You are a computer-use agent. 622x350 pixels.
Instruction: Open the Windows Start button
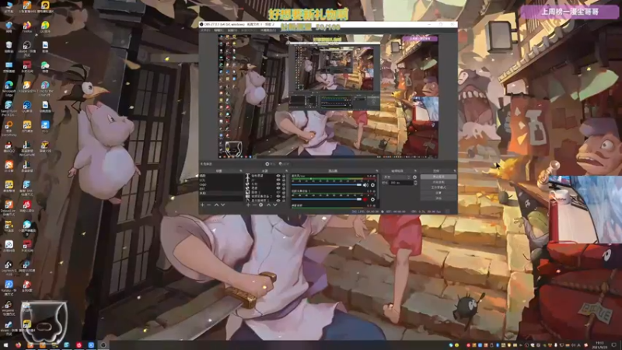point(5,345)
